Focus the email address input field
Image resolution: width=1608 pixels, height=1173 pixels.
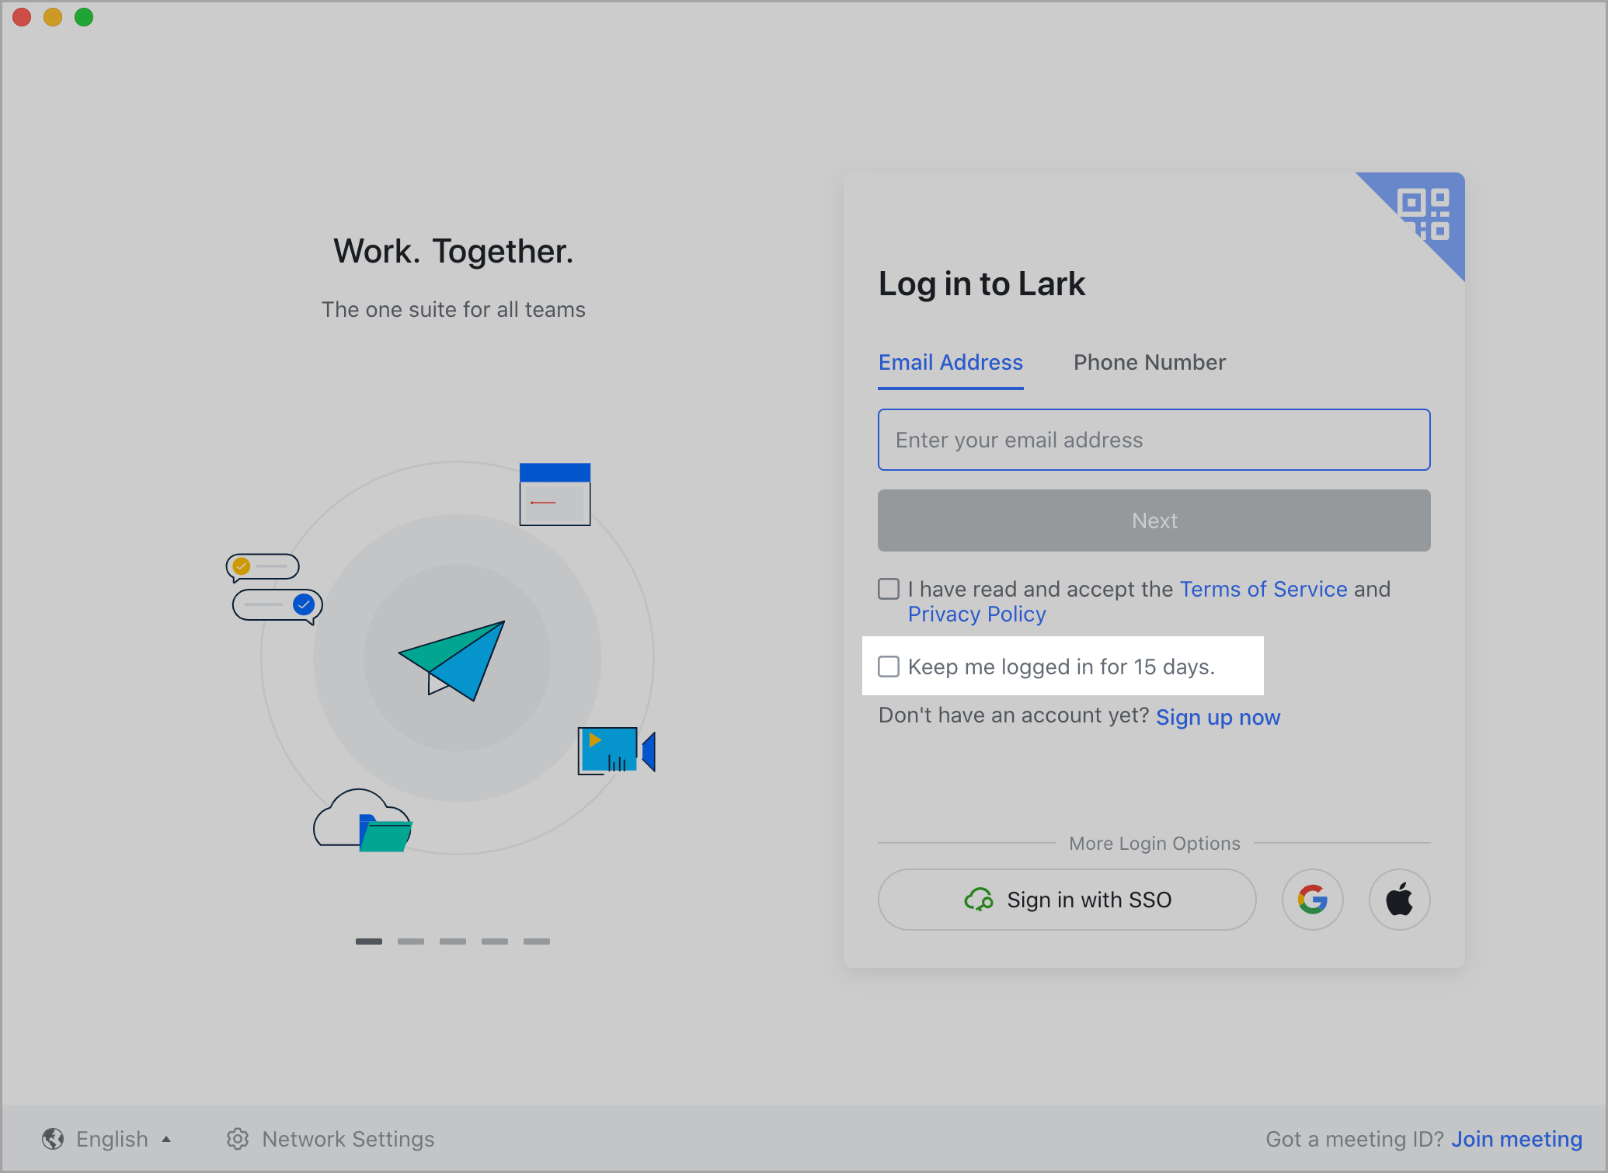click(x=1154, y=440)
